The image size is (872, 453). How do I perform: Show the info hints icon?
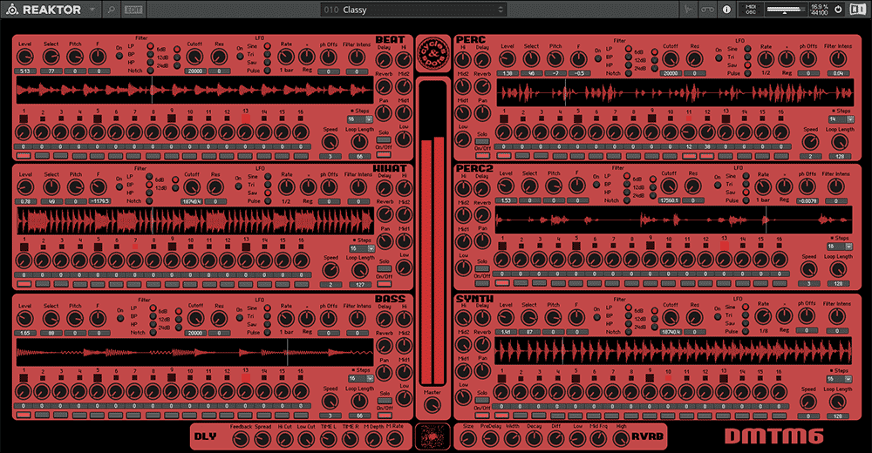click(x=726, y=10)
